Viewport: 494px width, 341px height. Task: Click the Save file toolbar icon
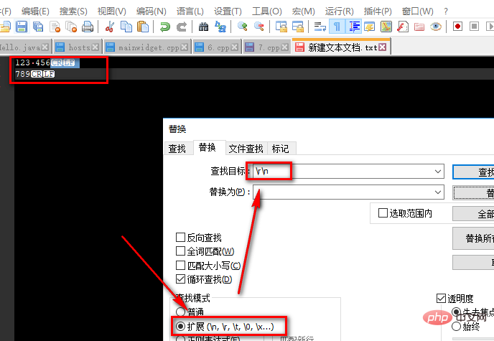22,27
